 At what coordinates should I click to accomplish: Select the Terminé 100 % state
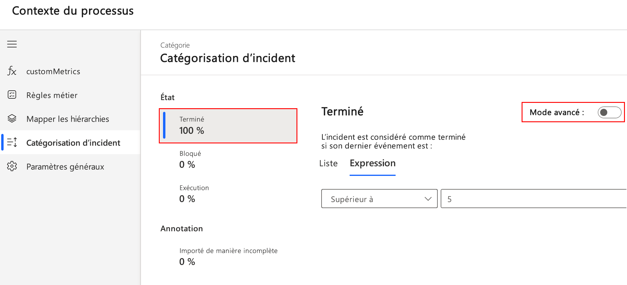pyautogui.click(x=228, y=126)
